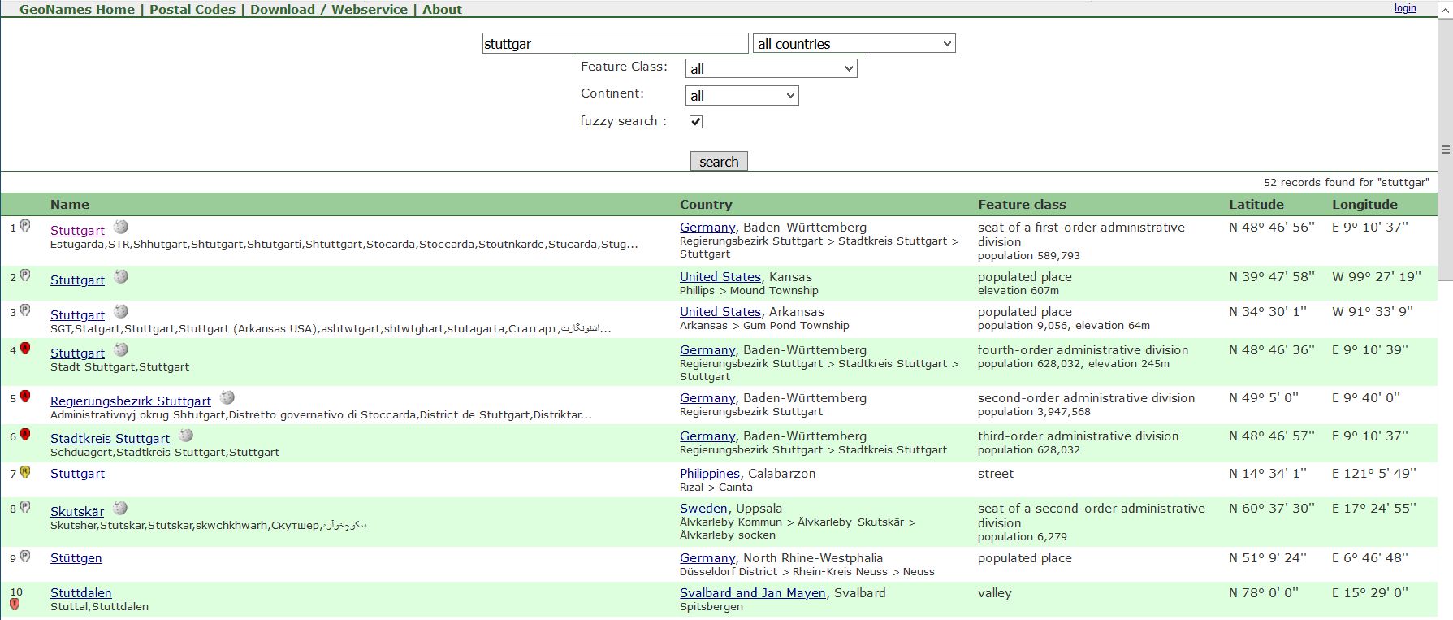Click the yellow street marker in row 7
This screenshot has width=1453, height=620.
(25, 471)
